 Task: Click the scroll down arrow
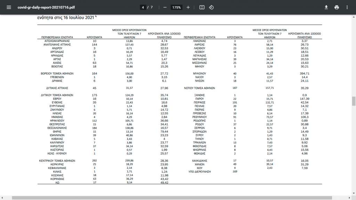pos(354,193)
